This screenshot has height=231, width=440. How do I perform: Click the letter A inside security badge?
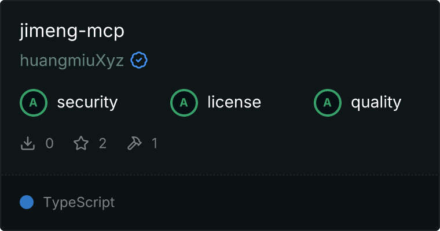(x=34, y=103)
